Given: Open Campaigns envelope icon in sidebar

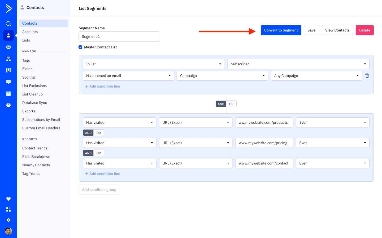Looking at the screenshot, I should [8, 47].
